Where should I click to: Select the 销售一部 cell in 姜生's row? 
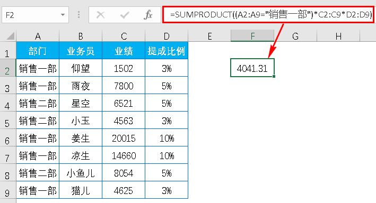[x=38, y=138]
